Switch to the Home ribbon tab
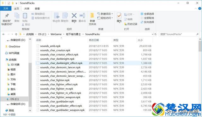The height and width of the screenshot is (117, 202). (x=16, y=8)
